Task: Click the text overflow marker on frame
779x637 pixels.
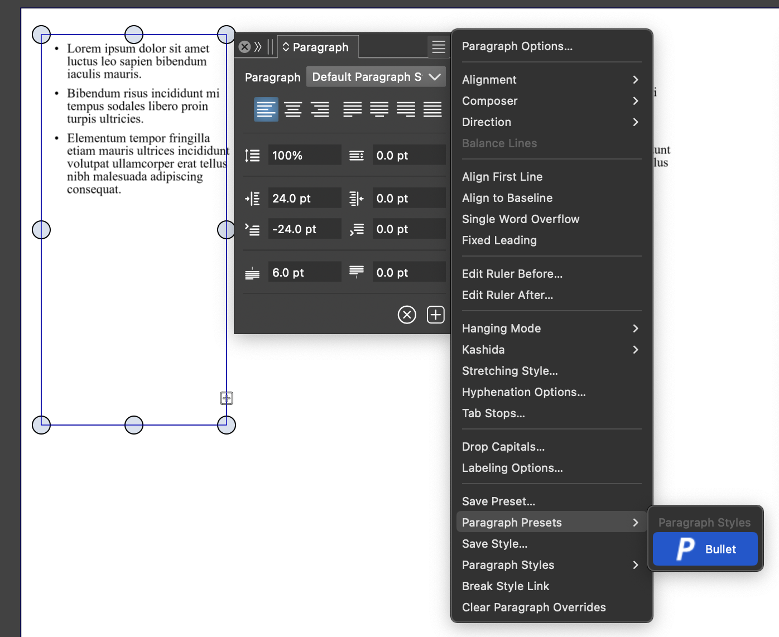Action: [x=227, y=398]
